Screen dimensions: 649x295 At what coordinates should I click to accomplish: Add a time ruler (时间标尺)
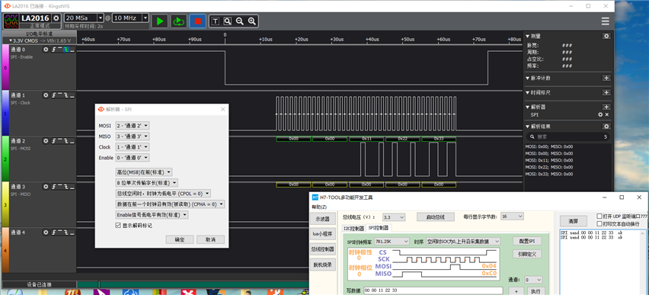[x=606, y=92]
